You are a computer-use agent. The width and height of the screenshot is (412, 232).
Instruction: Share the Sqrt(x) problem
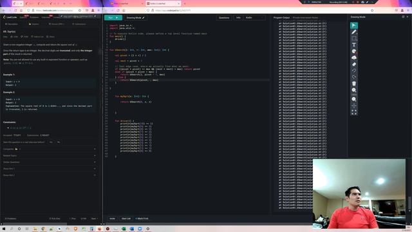(x=51, y=37)
